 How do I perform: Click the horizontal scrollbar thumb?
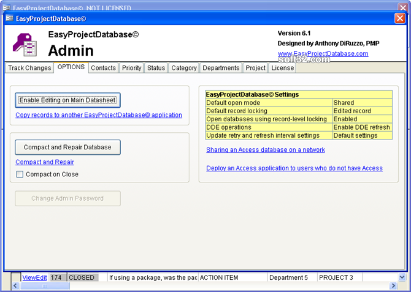[x=45, y=286]
